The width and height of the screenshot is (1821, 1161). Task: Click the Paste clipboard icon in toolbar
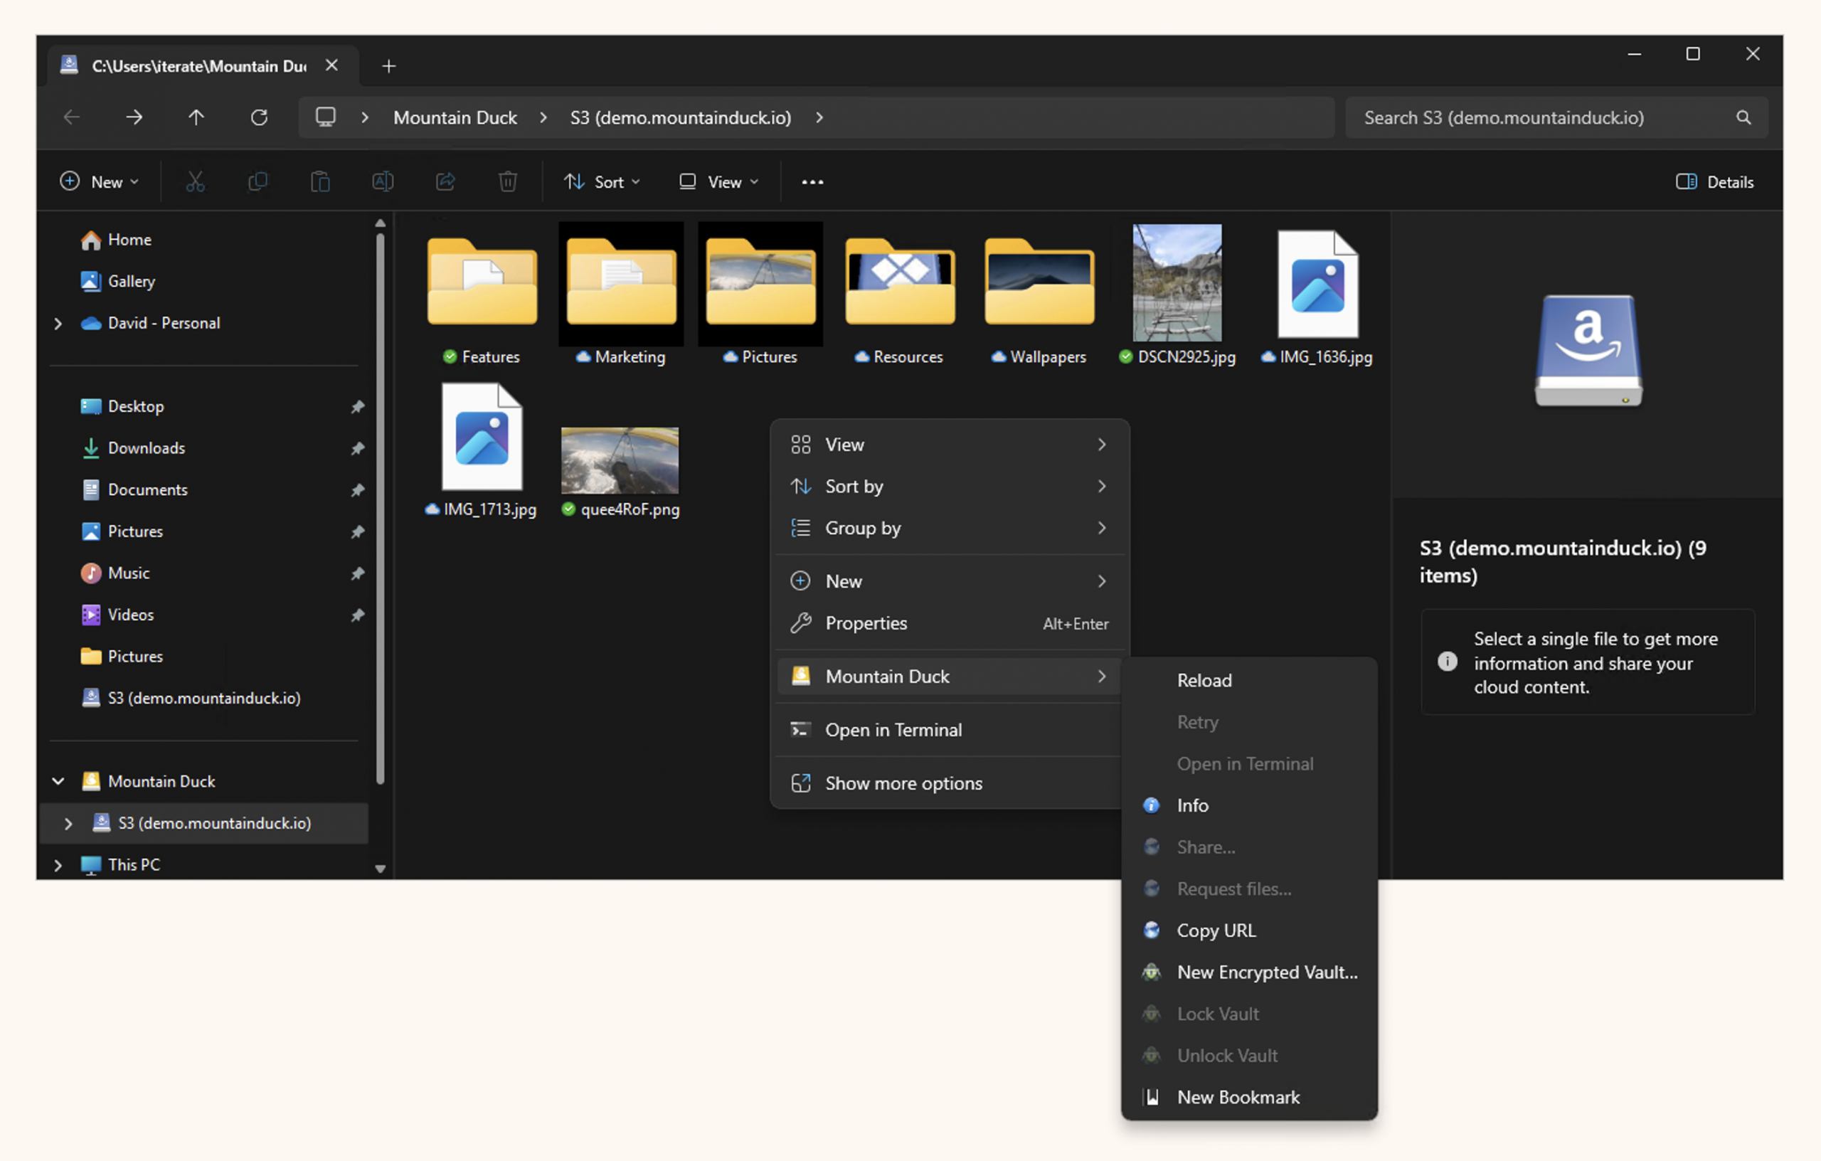coord(320,181)
